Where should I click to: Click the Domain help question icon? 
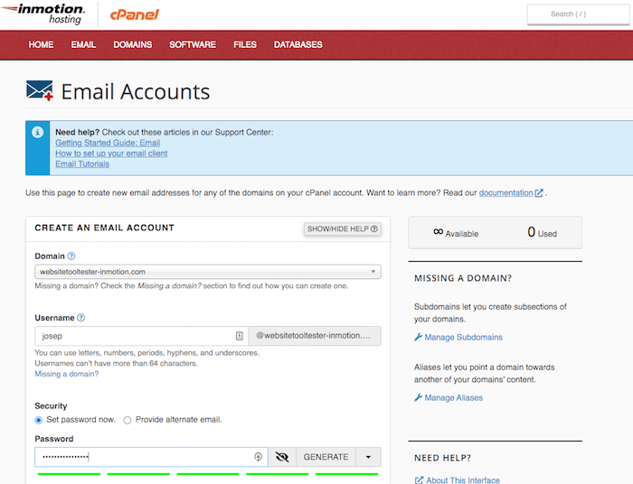pyautogui.click(x=71, y=256)
